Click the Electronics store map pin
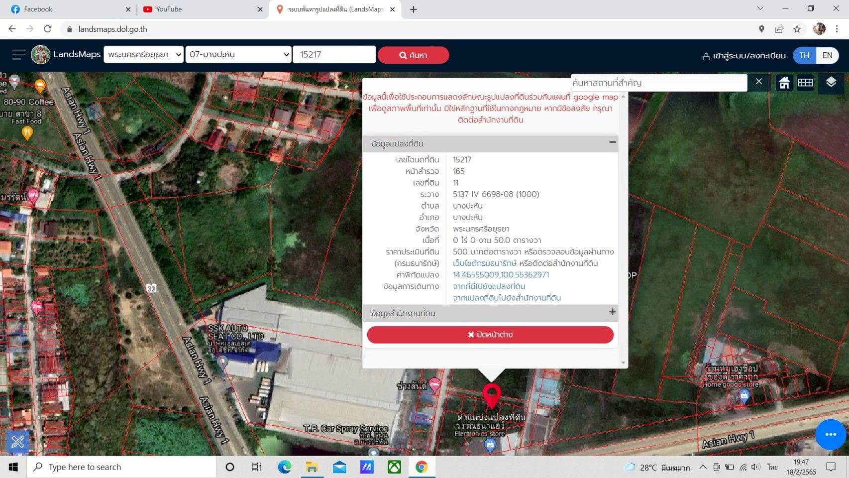Viewport: 849px width, 478px height. 490,446
